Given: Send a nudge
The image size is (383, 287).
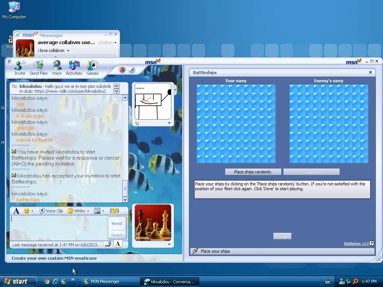Looking at the screenshot, I should [114, 211].
